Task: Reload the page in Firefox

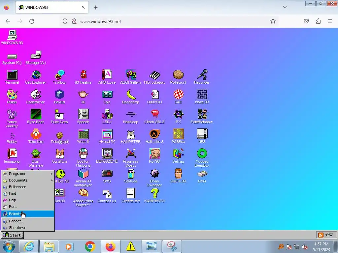Action: [32, 21]
